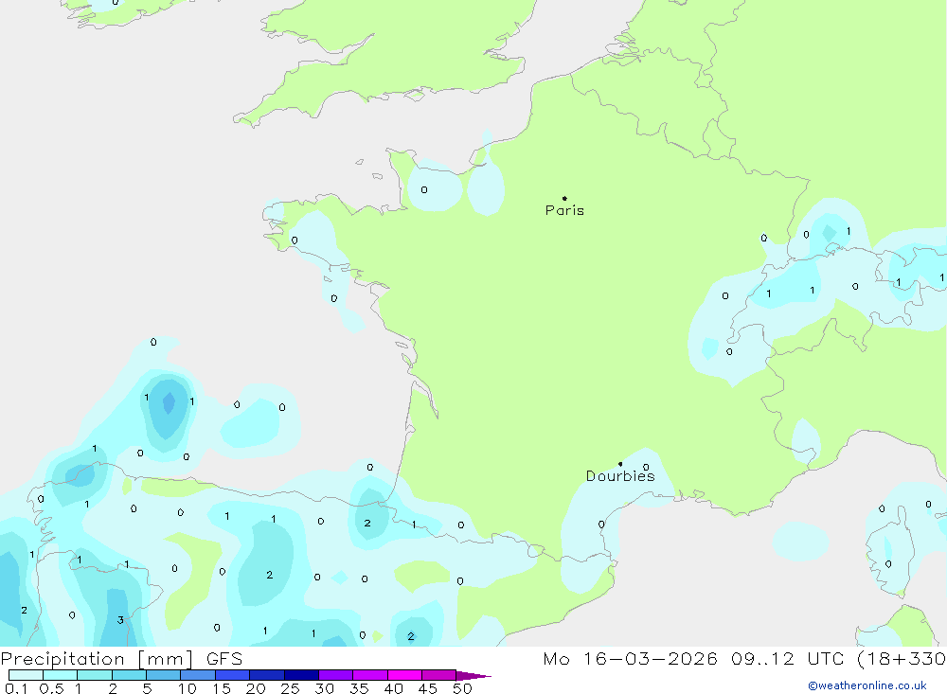Click the legend value 5
This screenshot has height=694, width=947.
147,688
